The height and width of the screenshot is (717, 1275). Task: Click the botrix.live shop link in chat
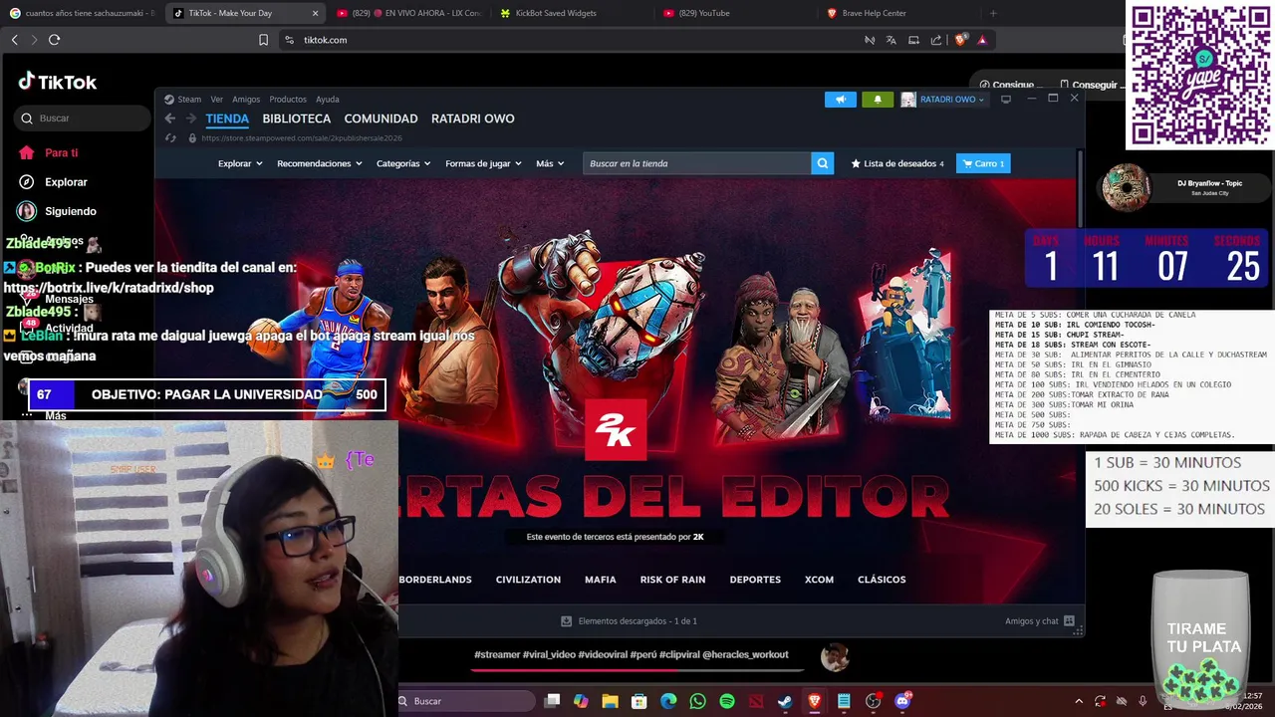pyautogui.click(x=109, y=288)
